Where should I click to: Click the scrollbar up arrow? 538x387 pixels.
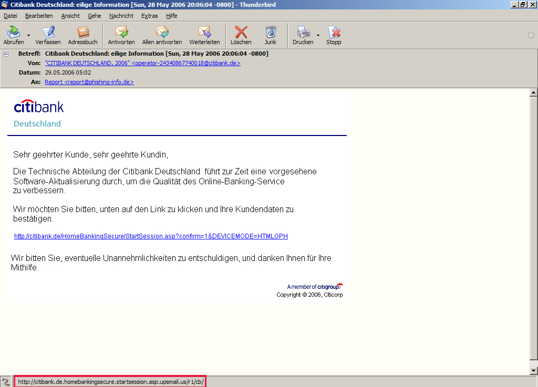[x=533, y=92]
